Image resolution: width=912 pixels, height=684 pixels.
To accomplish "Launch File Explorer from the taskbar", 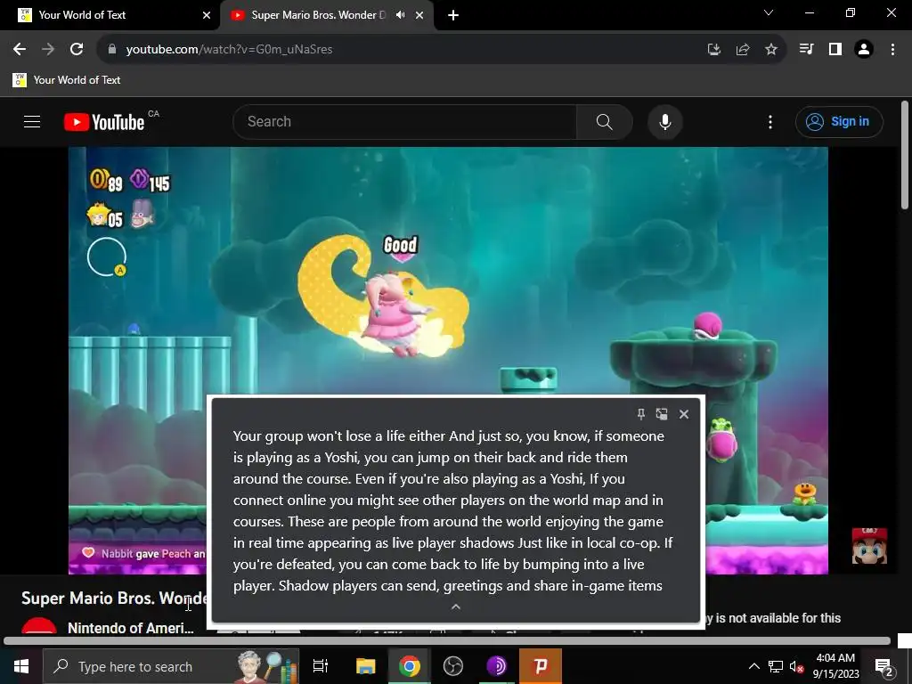I will [366, 666].
